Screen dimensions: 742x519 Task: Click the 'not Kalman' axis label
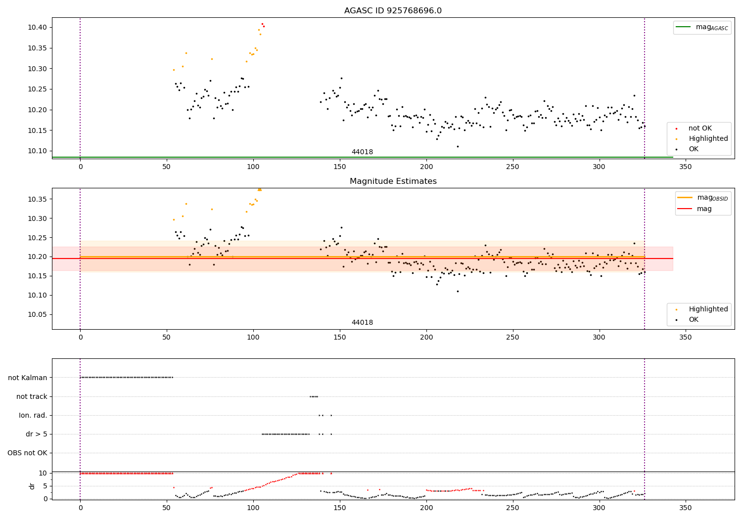point(28,378)
